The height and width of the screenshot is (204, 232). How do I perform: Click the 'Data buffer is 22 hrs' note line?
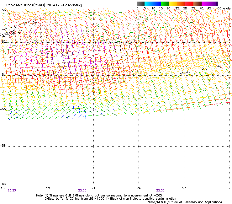(x=111, y=199)
